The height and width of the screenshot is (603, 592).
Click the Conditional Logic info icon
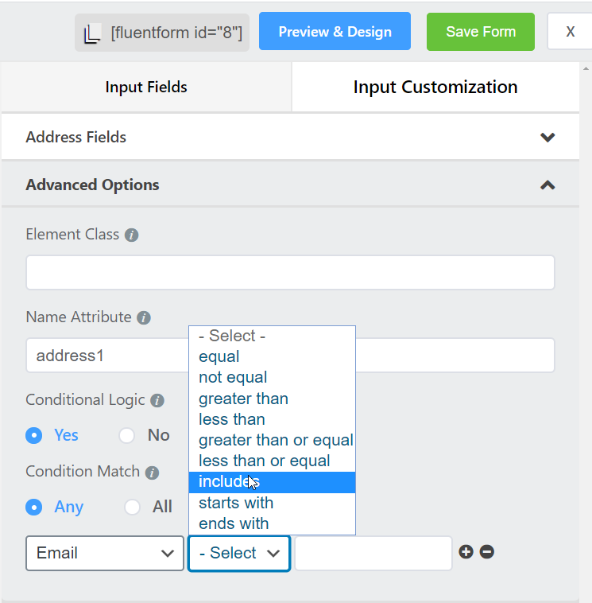157,400
